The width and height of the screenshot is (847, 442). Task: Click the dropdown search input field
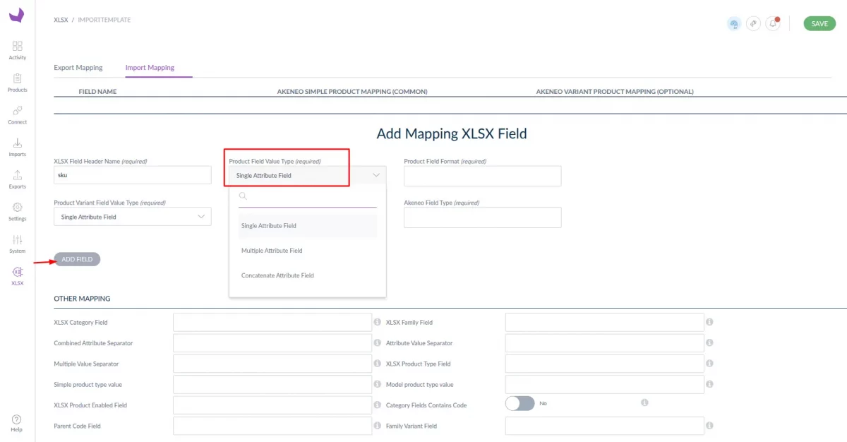pyautogui.click(x=308, y=197)
